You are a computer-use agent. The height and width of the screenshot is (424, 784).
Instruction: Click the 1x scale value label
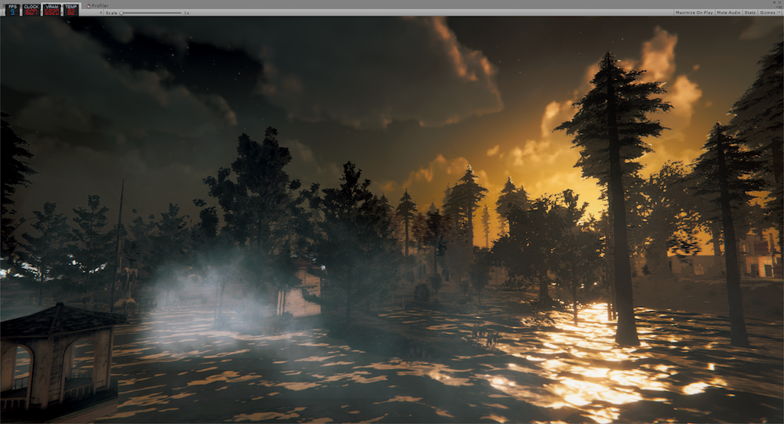pos(187,13)
